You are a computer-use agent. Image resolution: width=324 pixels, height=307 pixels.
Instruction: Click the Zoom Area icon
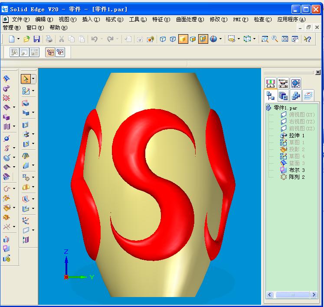click(265, 39)
